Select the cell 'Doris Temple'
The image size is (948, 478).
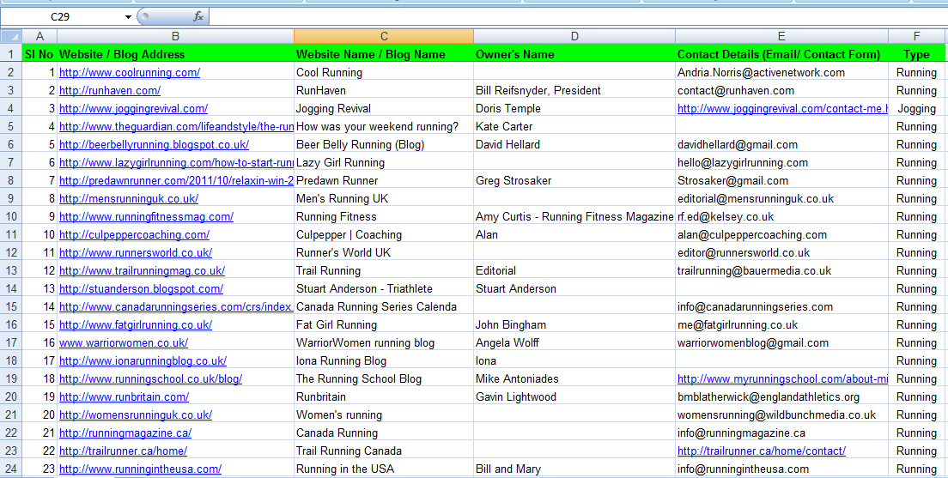coord(574,109)
